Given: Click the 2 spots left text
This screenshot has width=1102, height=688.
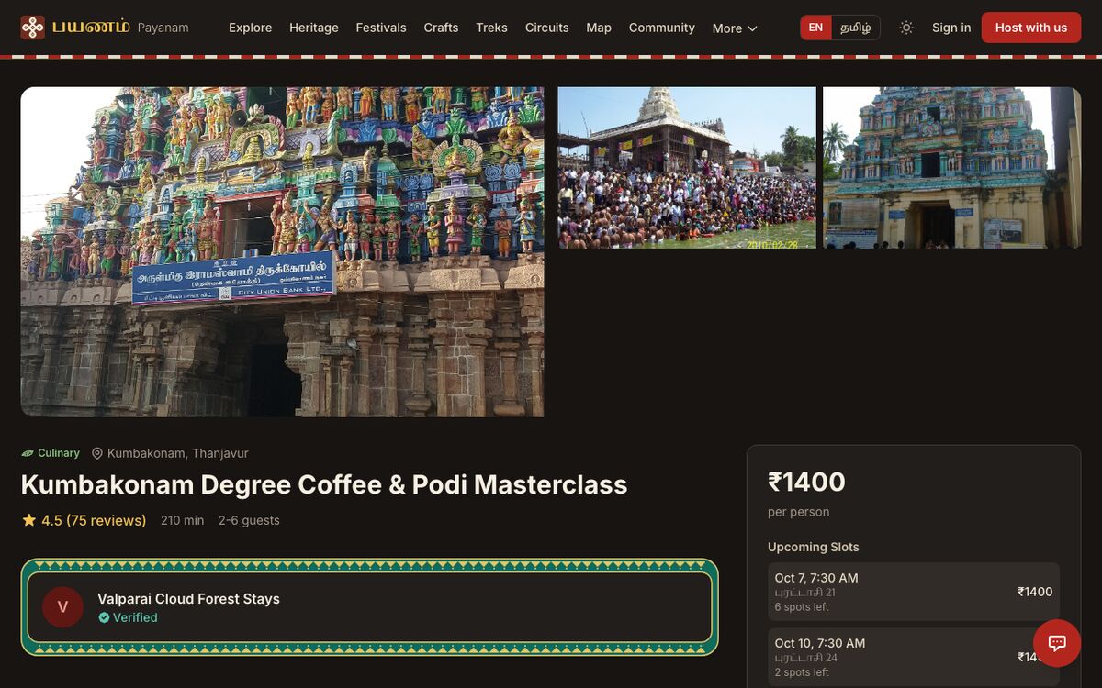Looking at the screenshot, I should click(x=802, y=672).
